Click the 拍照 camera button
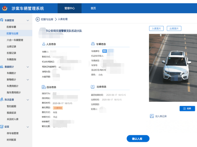This screenshot has height=147, width=197. (x=187, y=109)
